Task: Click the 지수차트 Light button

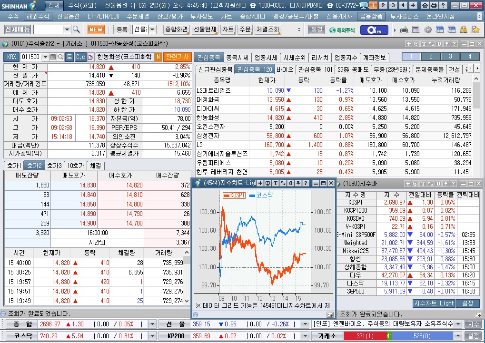Action: tap(434, 304)
